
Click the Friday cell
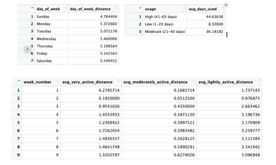pos(51,54)
